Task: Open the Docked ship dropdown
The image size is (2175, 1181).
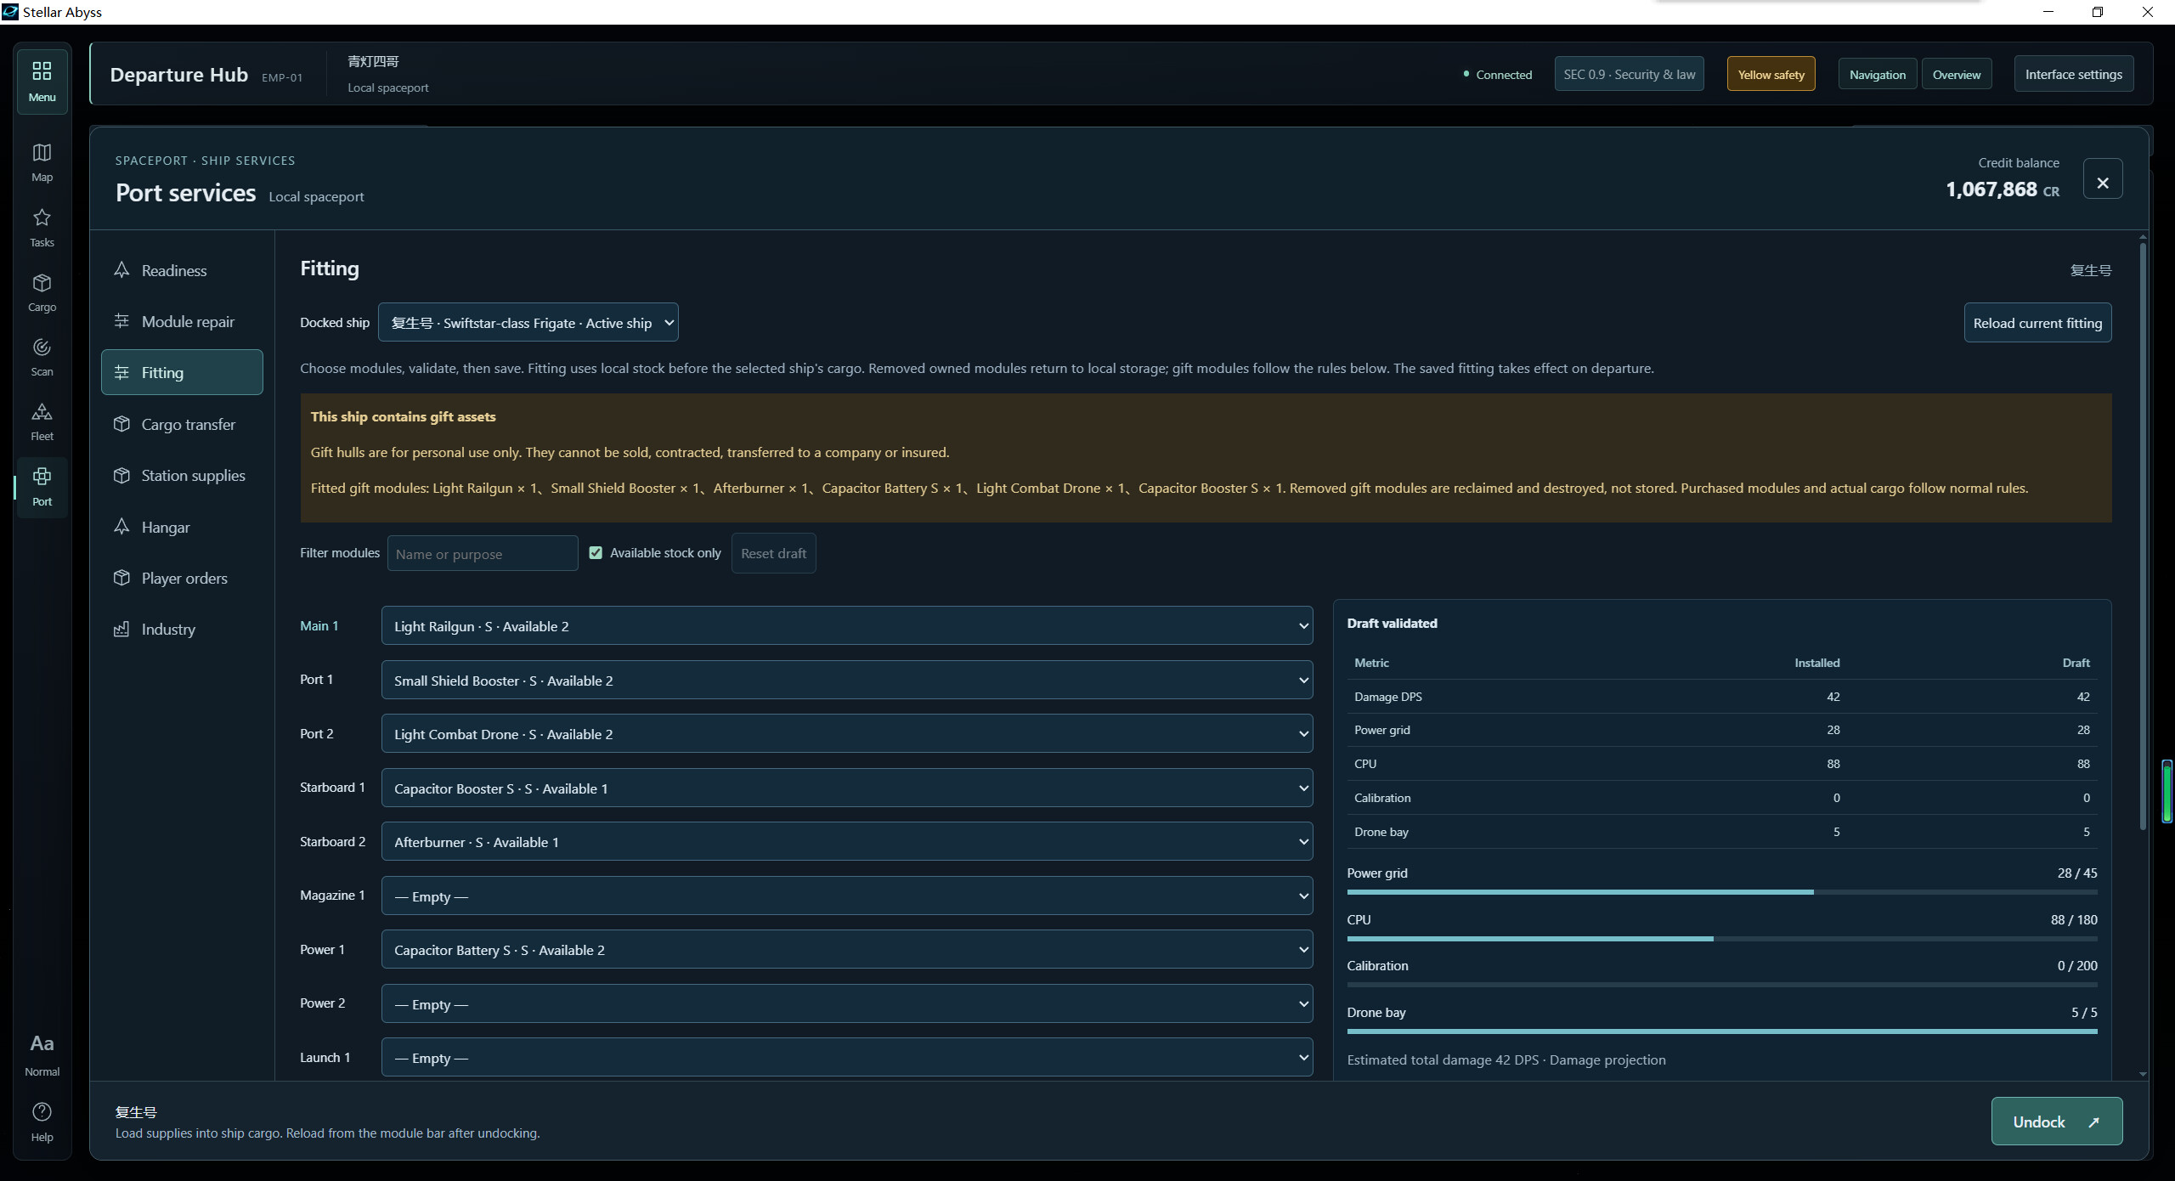Action: click(528, 322)
